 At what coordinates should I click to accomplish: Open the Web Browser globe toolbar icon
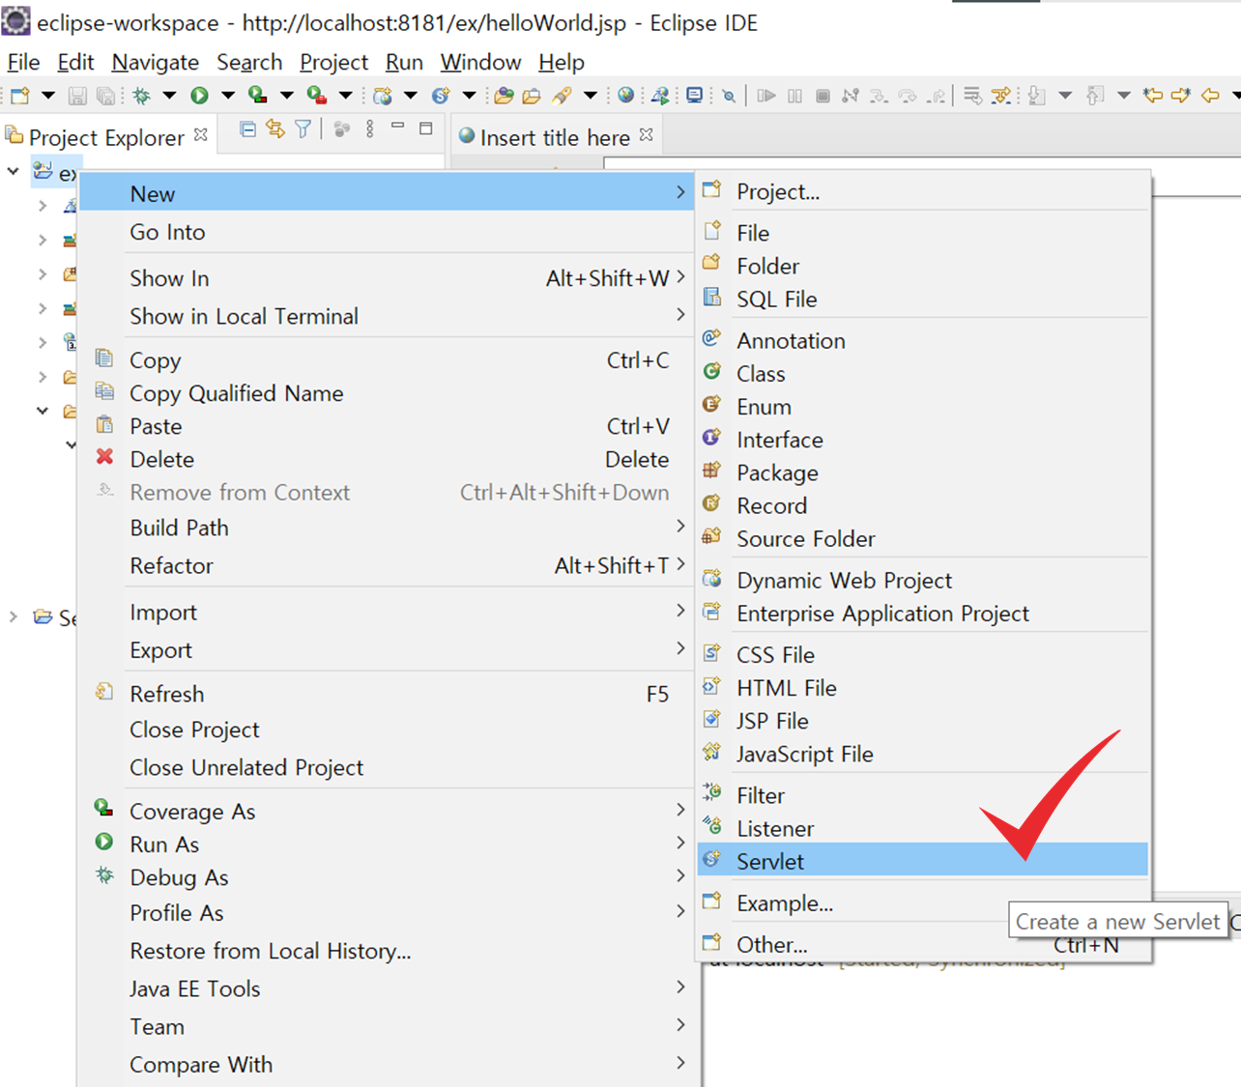click(626, 95)
